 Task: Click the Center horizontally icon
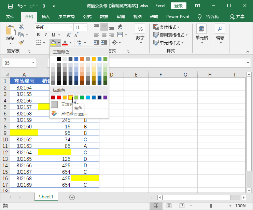104,35
